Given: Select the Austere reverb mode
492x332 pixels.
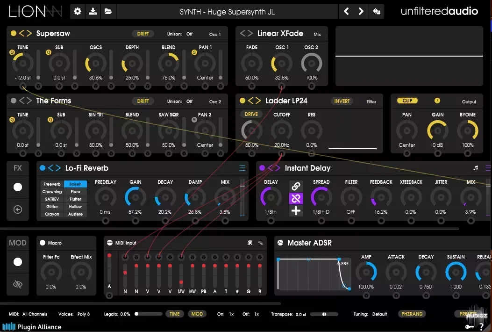Looking at the screenshot, I should coord(75,214).
